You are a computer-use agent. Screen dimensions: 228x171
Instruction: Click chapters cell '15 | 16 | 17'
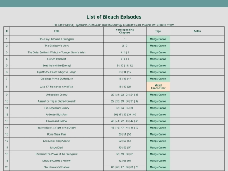125,79
